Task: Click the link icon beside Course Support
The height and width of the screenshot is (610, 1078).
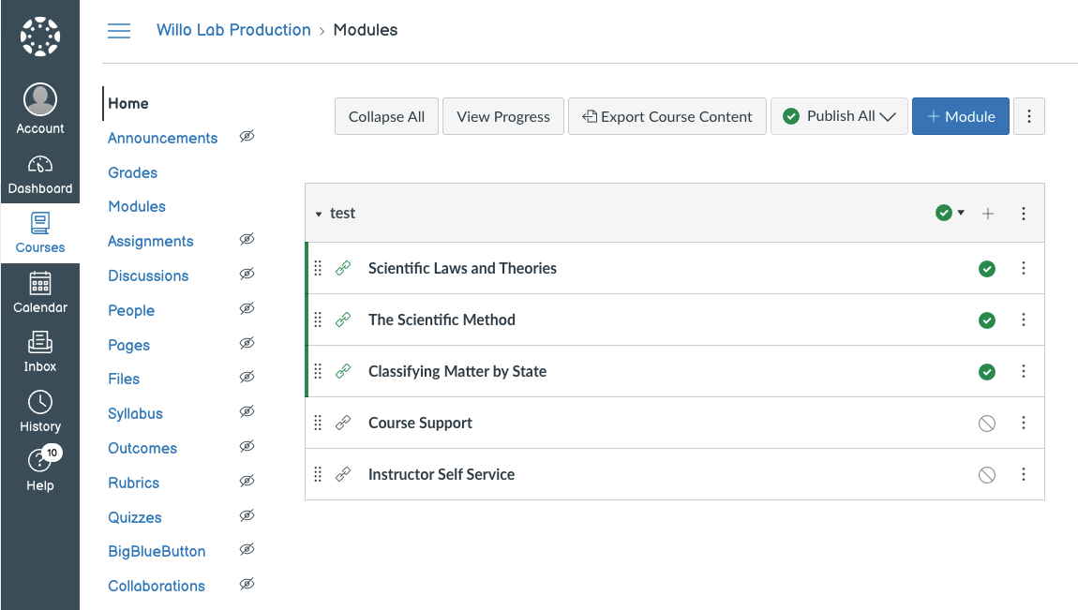Action: click(343, 423)
